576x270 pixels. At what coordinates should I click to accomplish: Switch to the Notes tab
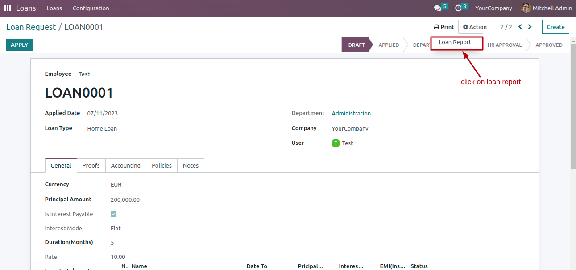(191, 165)
